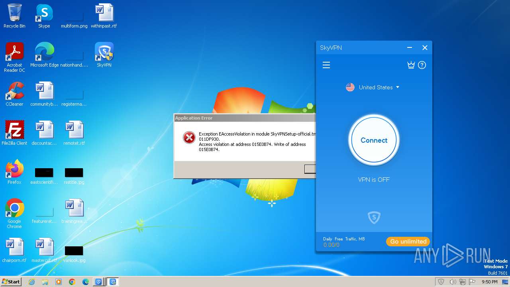Open Chrome from the taskbar
The height and width of the screenshot is (287, 510).
(72, 282)
